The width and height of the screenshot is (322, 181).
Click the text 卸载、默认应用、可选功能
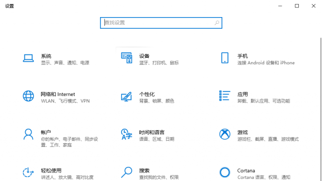coord(264,101)
